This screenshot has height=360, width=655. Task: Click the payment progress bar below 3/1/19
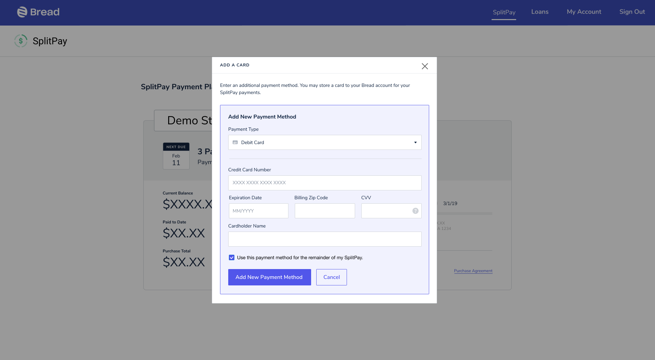click(x=465, y=214)
